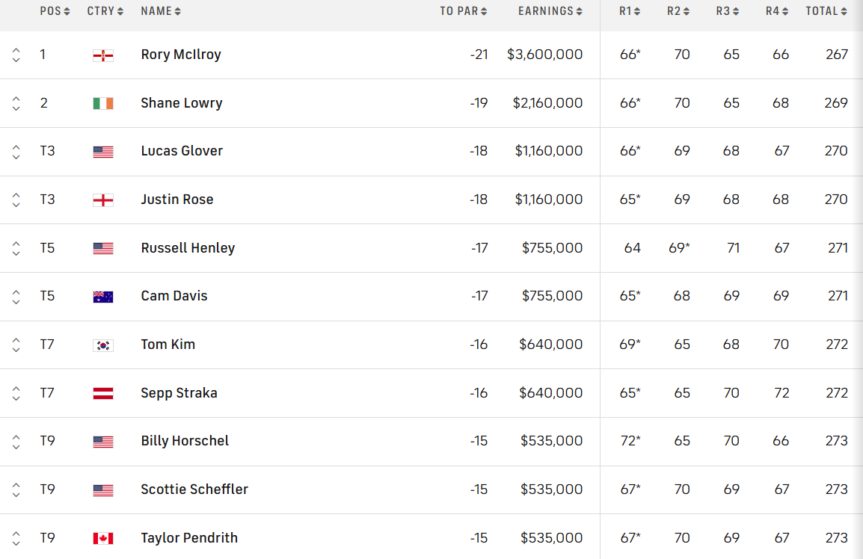
Task: Expand Rory McIlroy's row details
Action: [x=16, y=55]
